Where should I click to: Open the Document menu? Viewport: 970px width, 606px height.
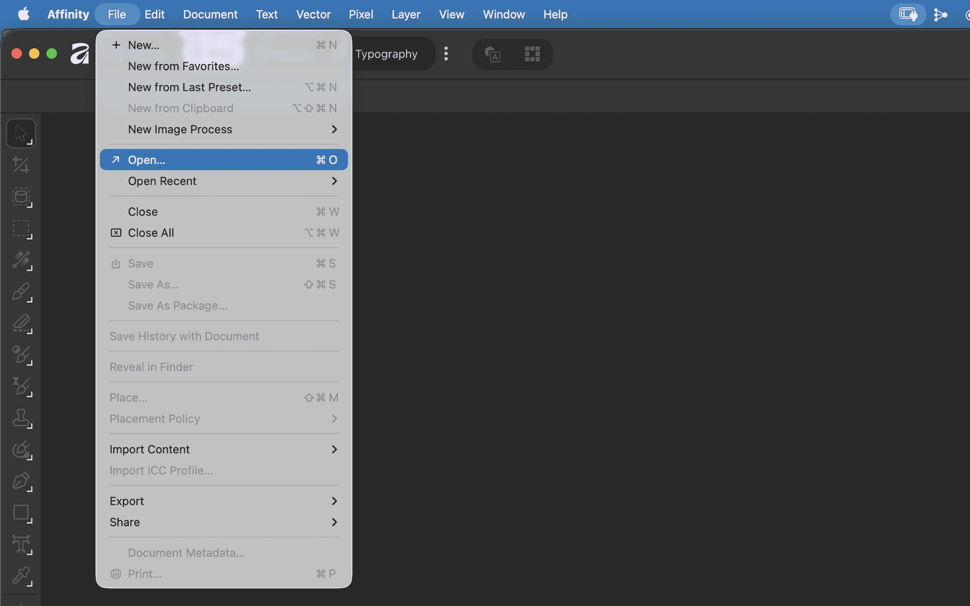coord(211,14)
